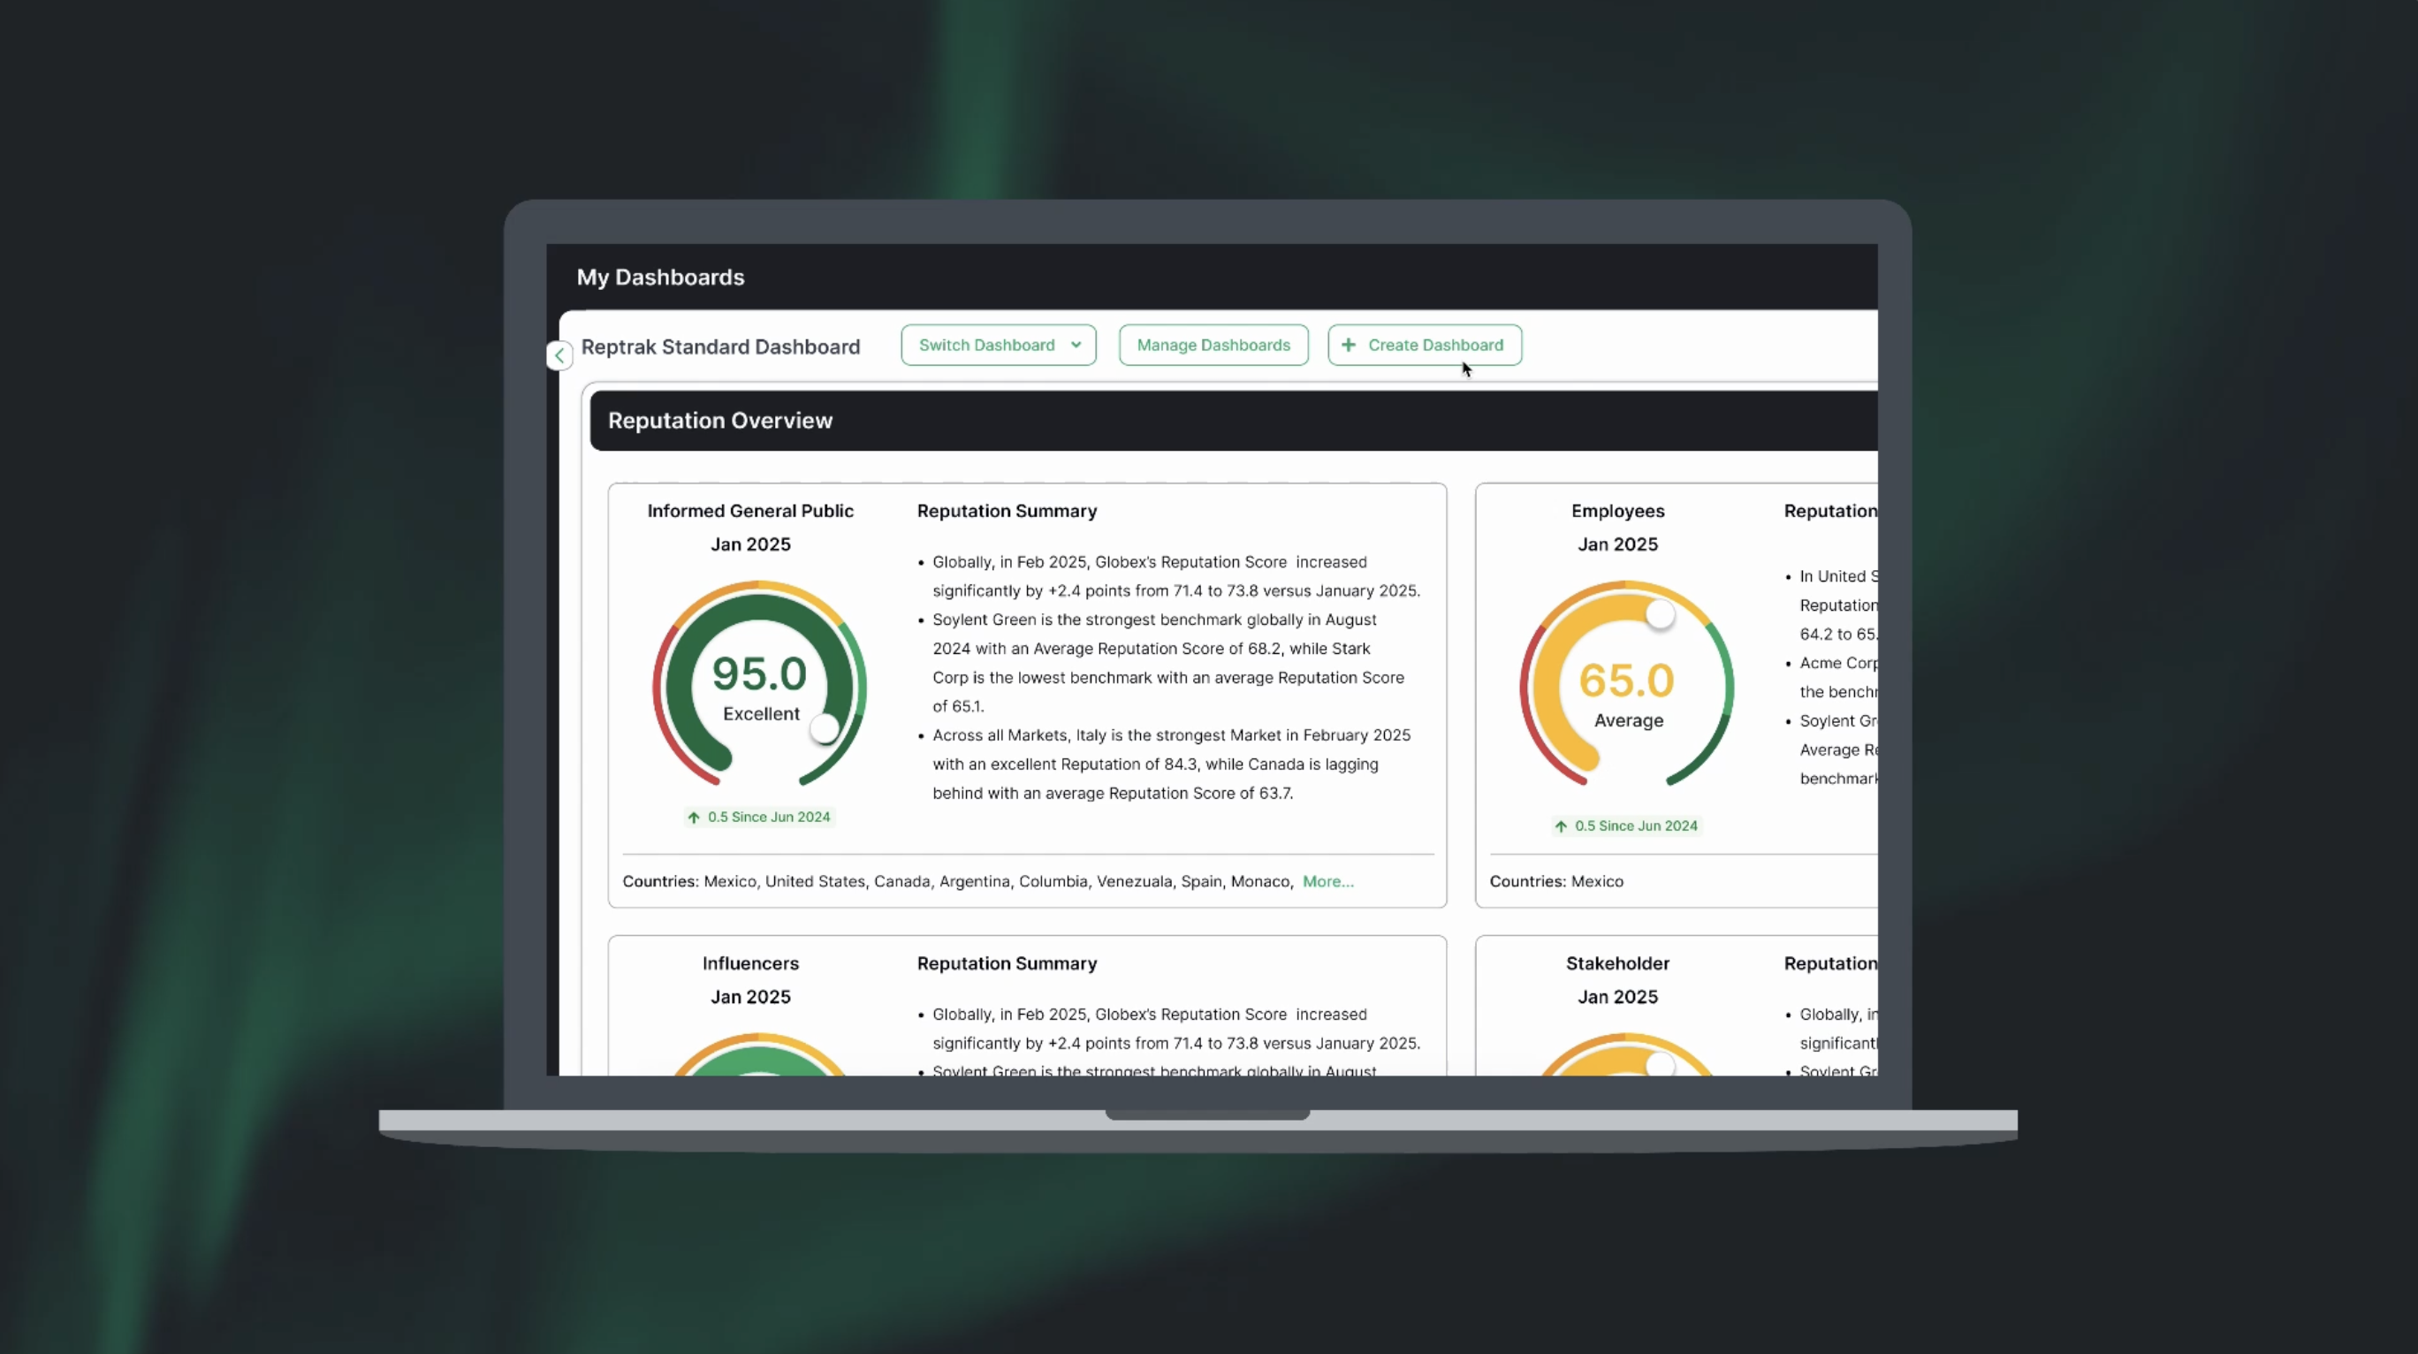Click the 0.5 Since Jun 2024 badge under 95.0
Screen dimensions: 2418x1354
point(757,816)
